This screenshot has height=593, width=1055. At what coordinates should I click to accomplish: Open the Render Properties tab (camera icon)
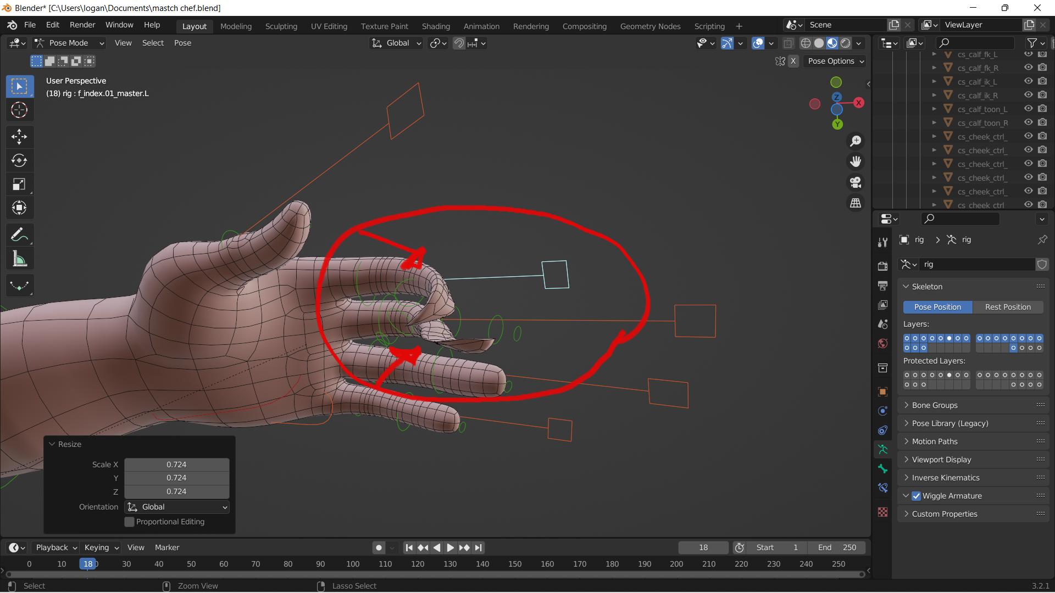883,265
